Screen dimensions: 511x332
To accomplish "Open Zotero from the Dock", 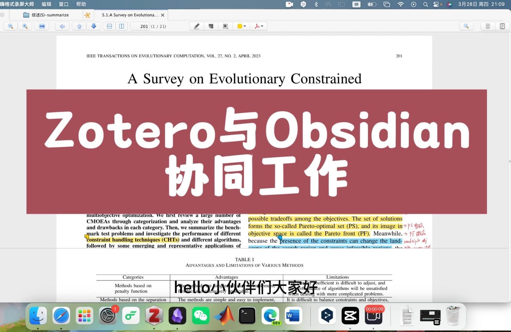I will [x=154, y=315].
